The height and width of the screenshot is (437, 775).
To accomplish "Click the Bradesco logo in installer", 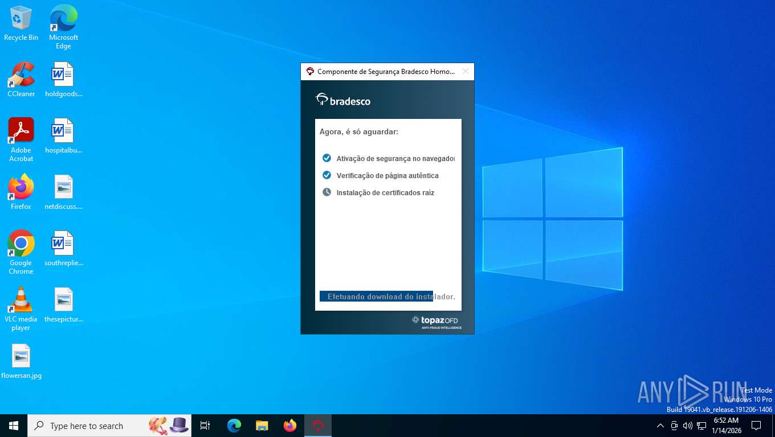I will (x=343, y=100).
